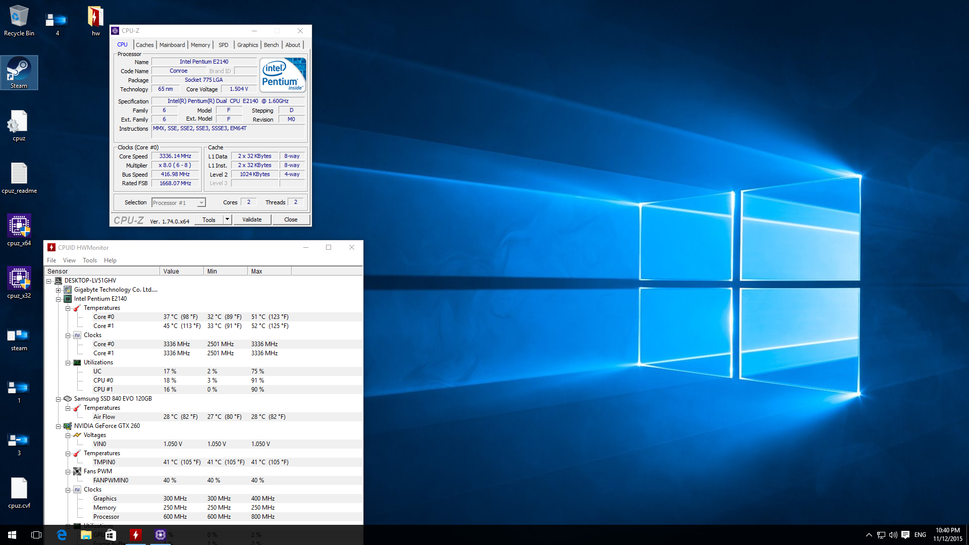Viewport: 969px width, 545px height.
Task: Collapse the GPU Voltages node
Action: pyautogui.click(x=68, y=435)
